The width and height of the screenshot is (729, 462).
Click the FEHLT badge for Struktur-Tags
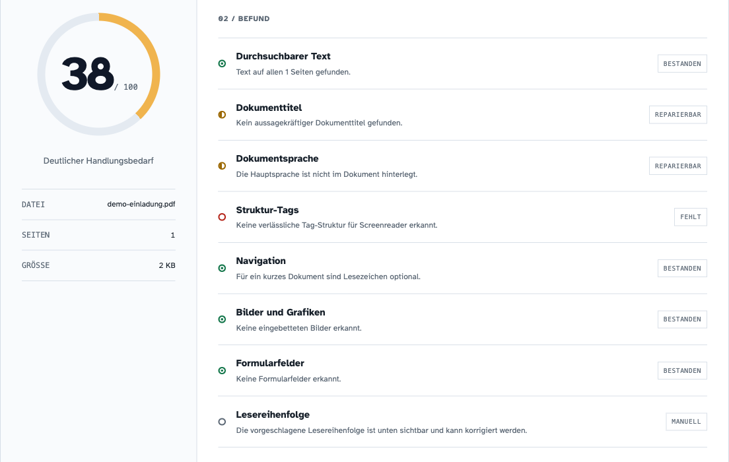[691, 217]
